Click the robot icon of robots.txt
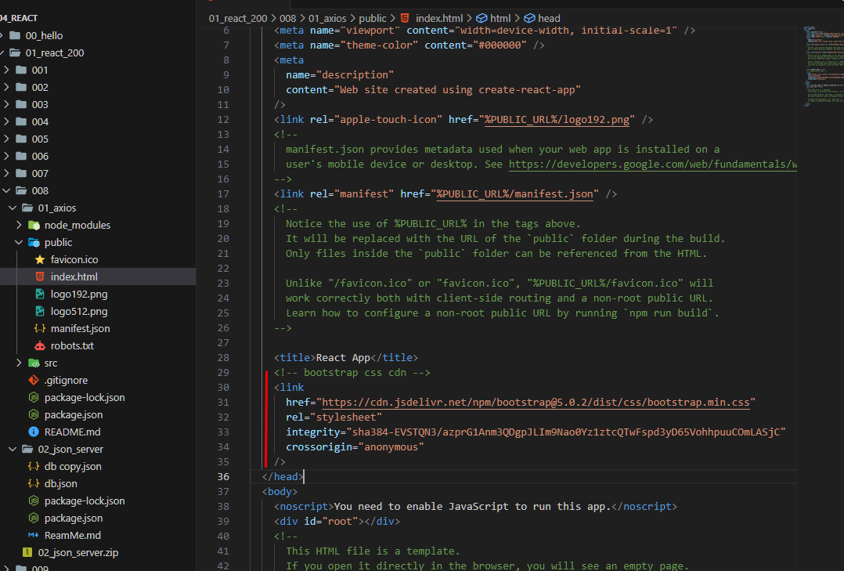This screenshot has width=844, height=571. [x=40, y=346]
